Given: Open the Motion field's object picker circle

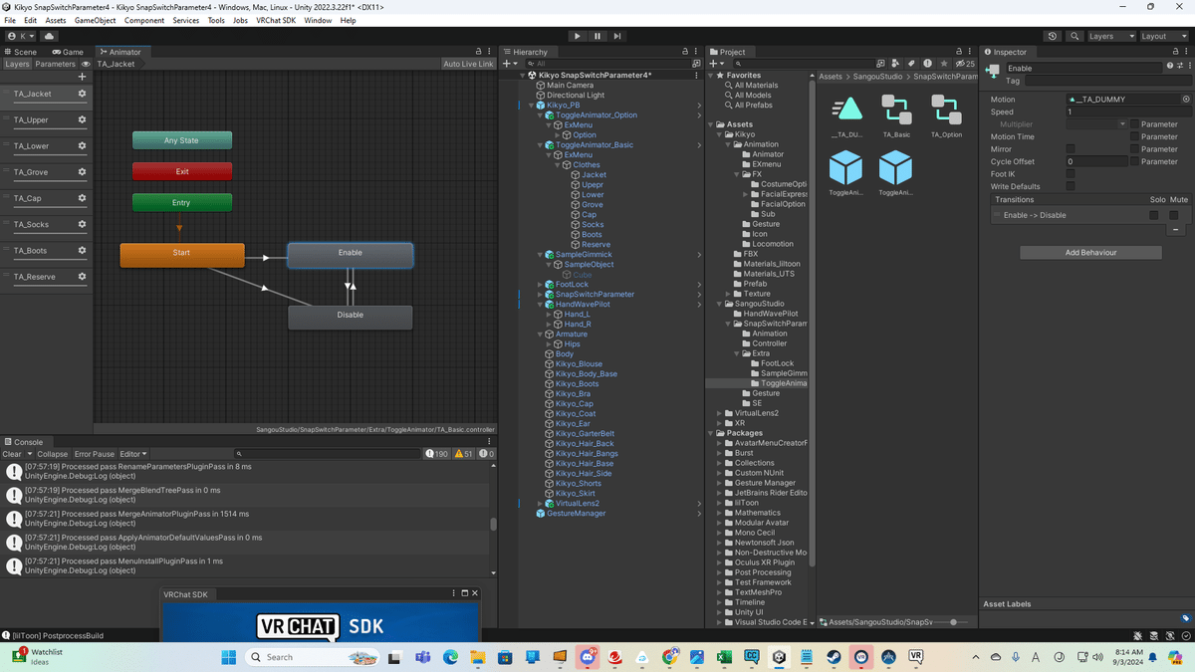Looking at the screenshot, I should pyautogui.click(x=1186, y=100).
